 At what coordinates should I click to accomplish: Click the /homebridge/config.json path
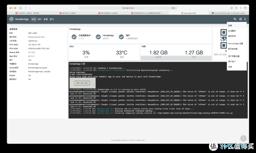pyautogui.click(x=38, y=68)
